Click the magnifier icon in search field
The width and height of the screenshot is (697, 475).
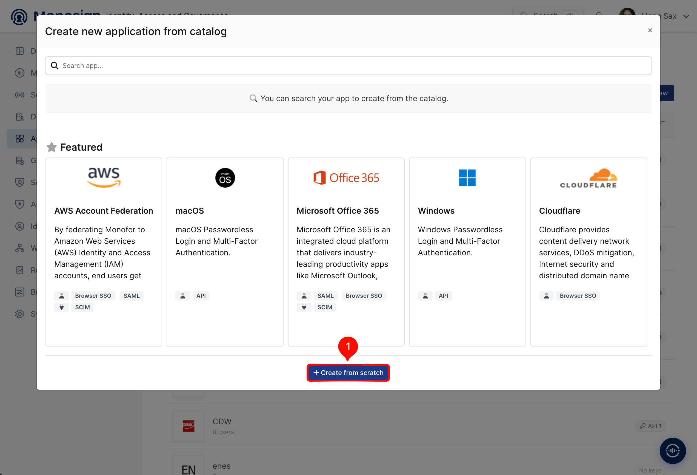[x=55, y=66]
